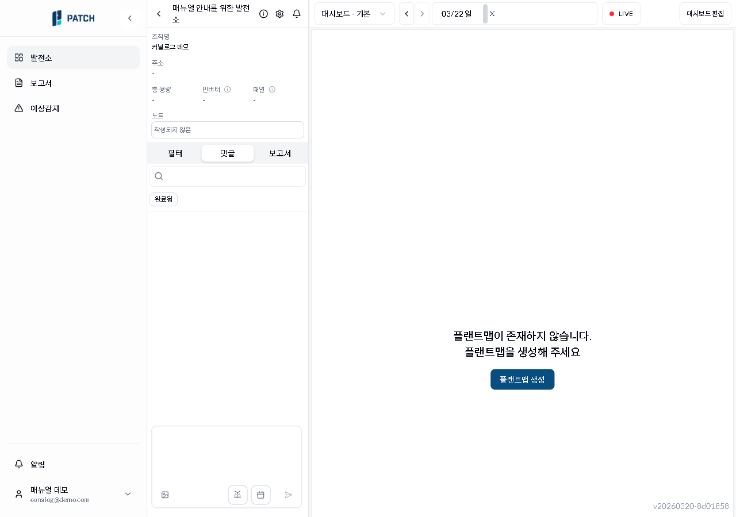Click the 플랜트맵 생성 button
Viewport: 736px width, 517px height.
pos(522,379)
